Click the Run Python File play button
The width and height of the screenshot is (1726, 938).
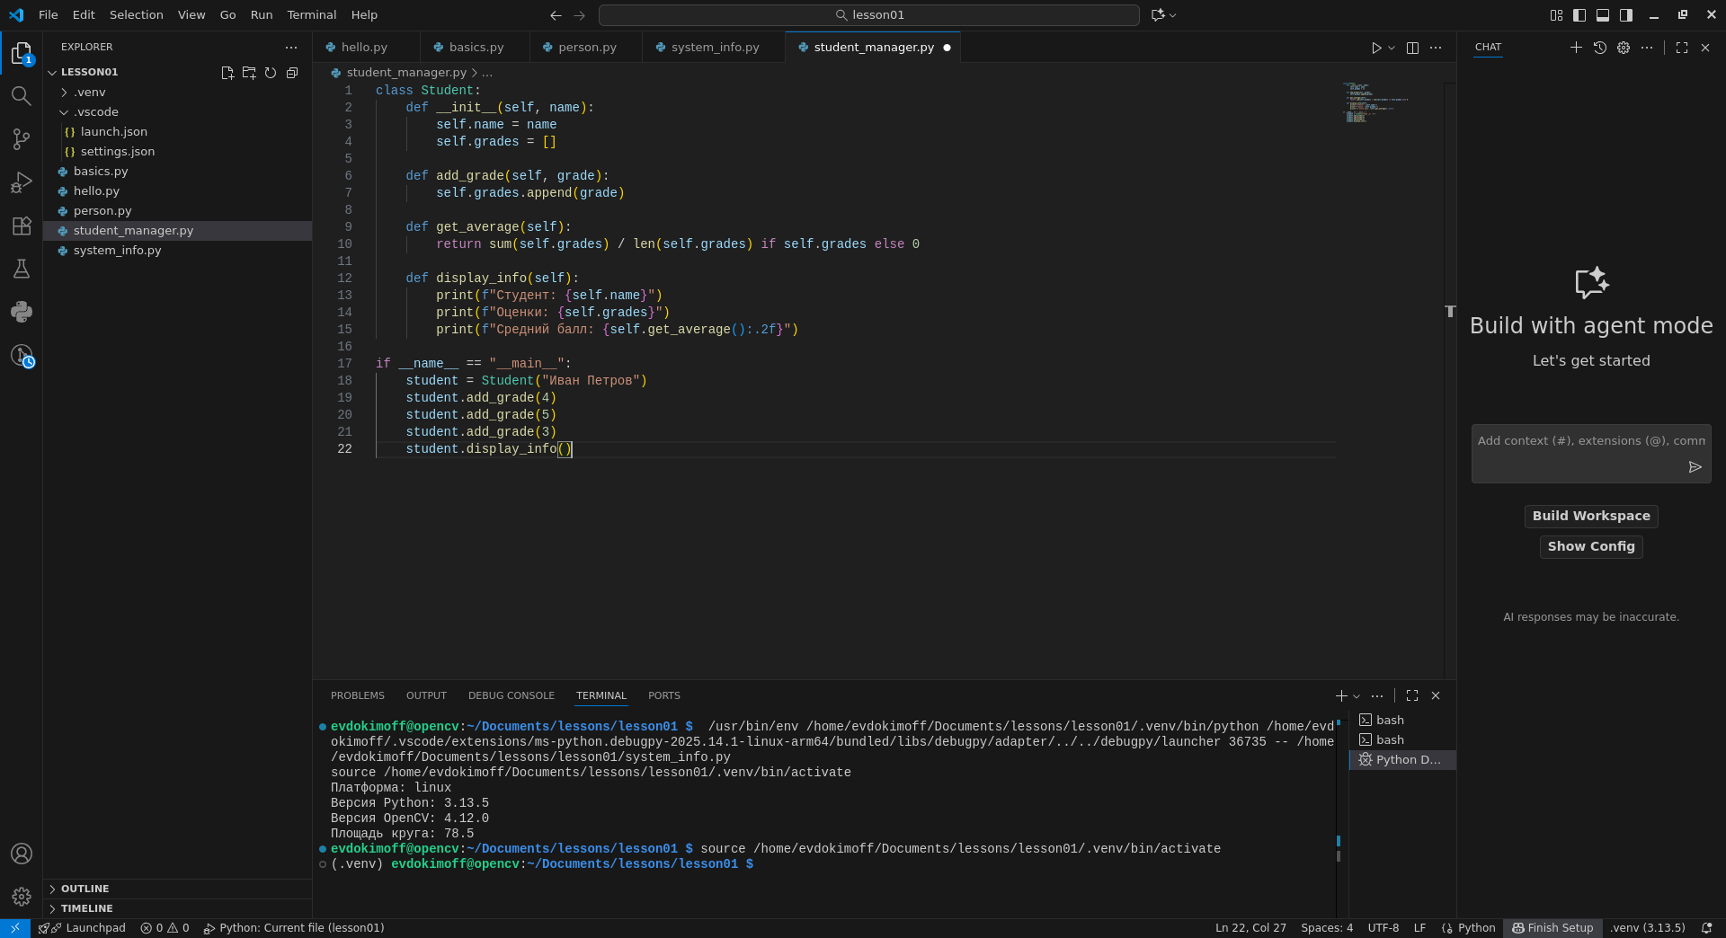click(x=1375, y=48)
